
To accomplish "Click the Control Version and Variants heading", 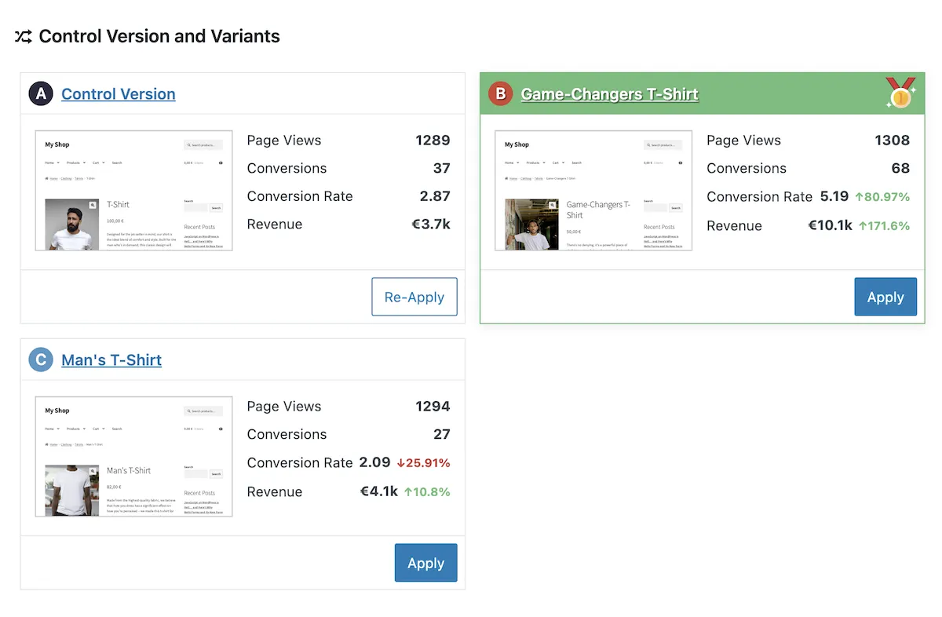I will tap(159, 36).
